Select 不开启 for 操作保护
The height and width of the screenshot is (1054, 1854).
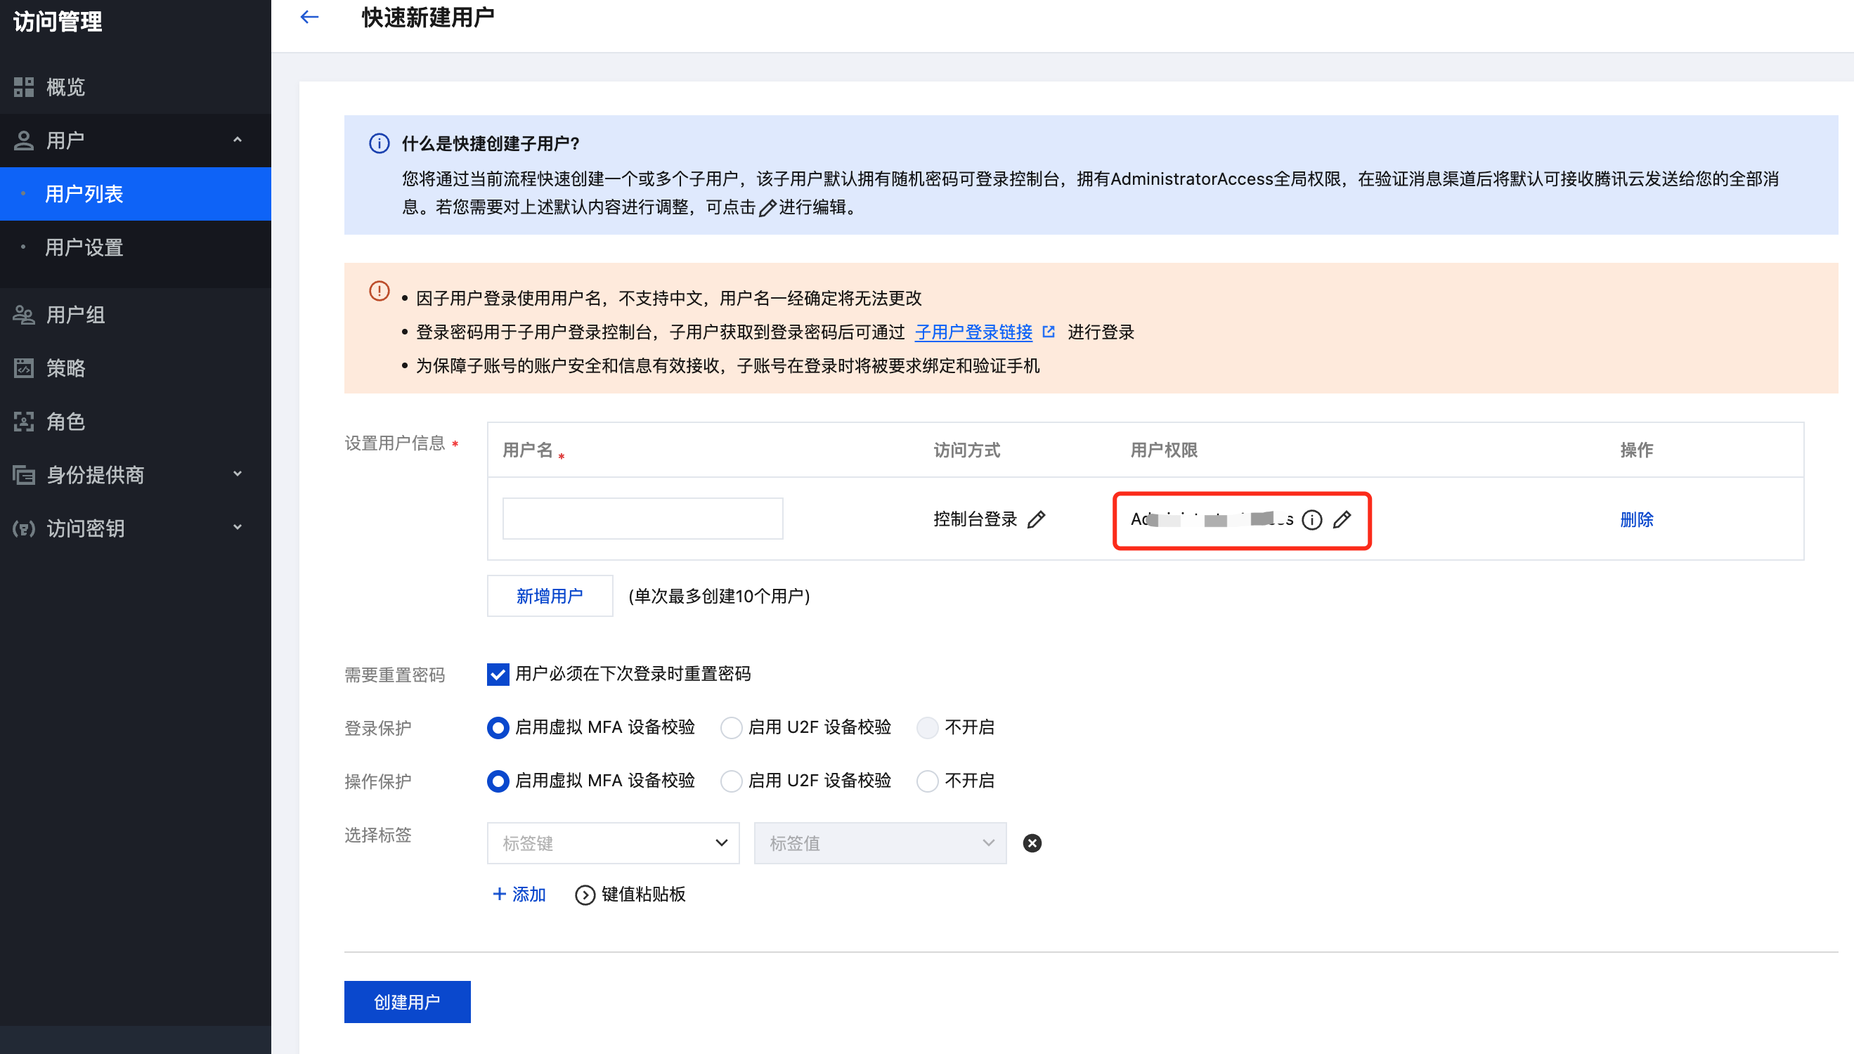pyautogui.click(x=928, y=781)
